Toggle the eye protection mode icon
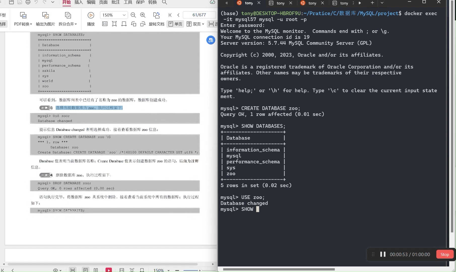Viewport: 456px width, 272px height. 55,270
